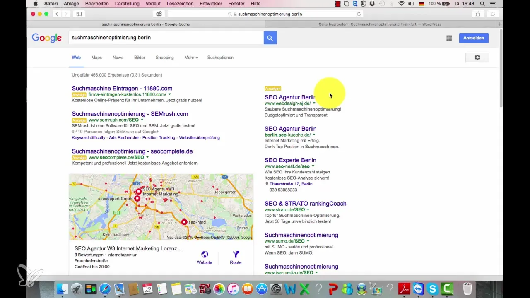
Task: Show all tabs overview in Safari
Action: pos(493,14)
